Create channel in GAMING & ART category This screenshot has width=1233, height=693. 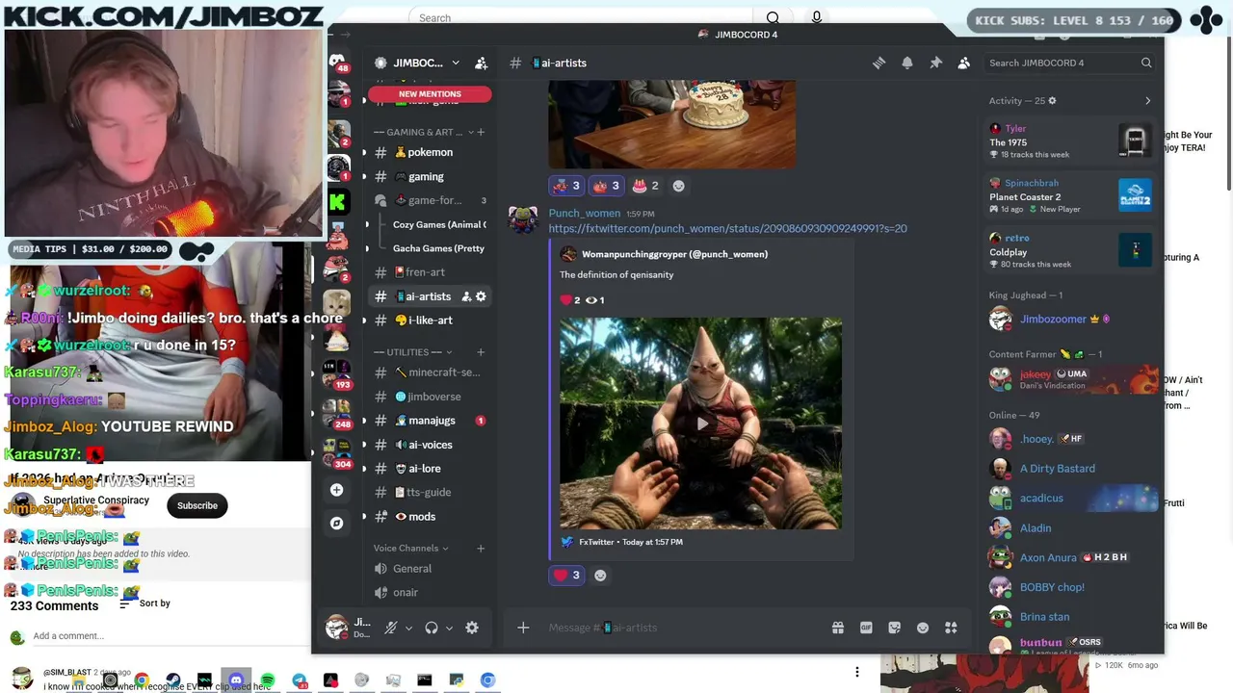pos(481,132)
